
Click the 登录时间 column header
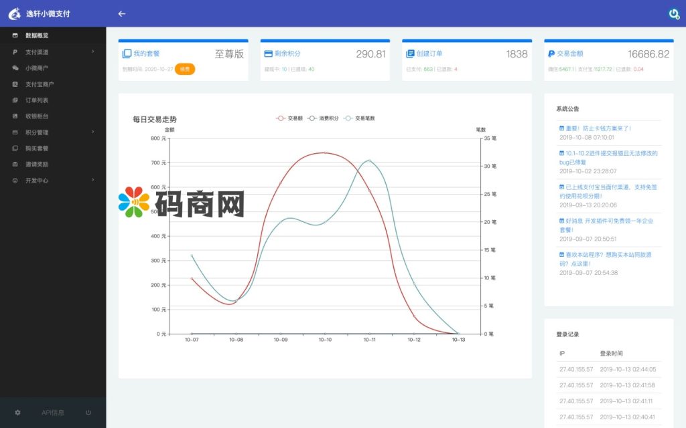click(x=611, y=353)
